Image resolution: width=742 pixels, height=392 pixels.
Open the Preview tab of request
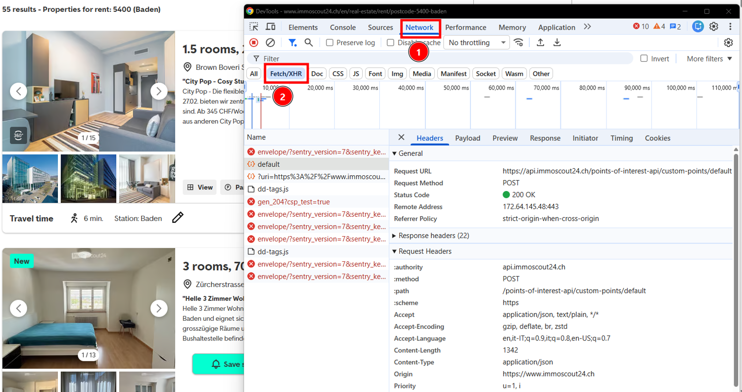point(505,138)
